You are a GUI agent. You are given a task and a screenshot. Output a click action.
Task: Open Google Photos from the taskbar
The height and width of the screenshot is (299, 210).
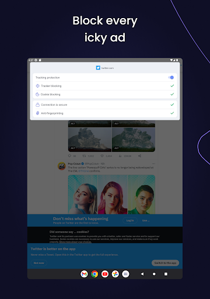[x=116, y=274]
